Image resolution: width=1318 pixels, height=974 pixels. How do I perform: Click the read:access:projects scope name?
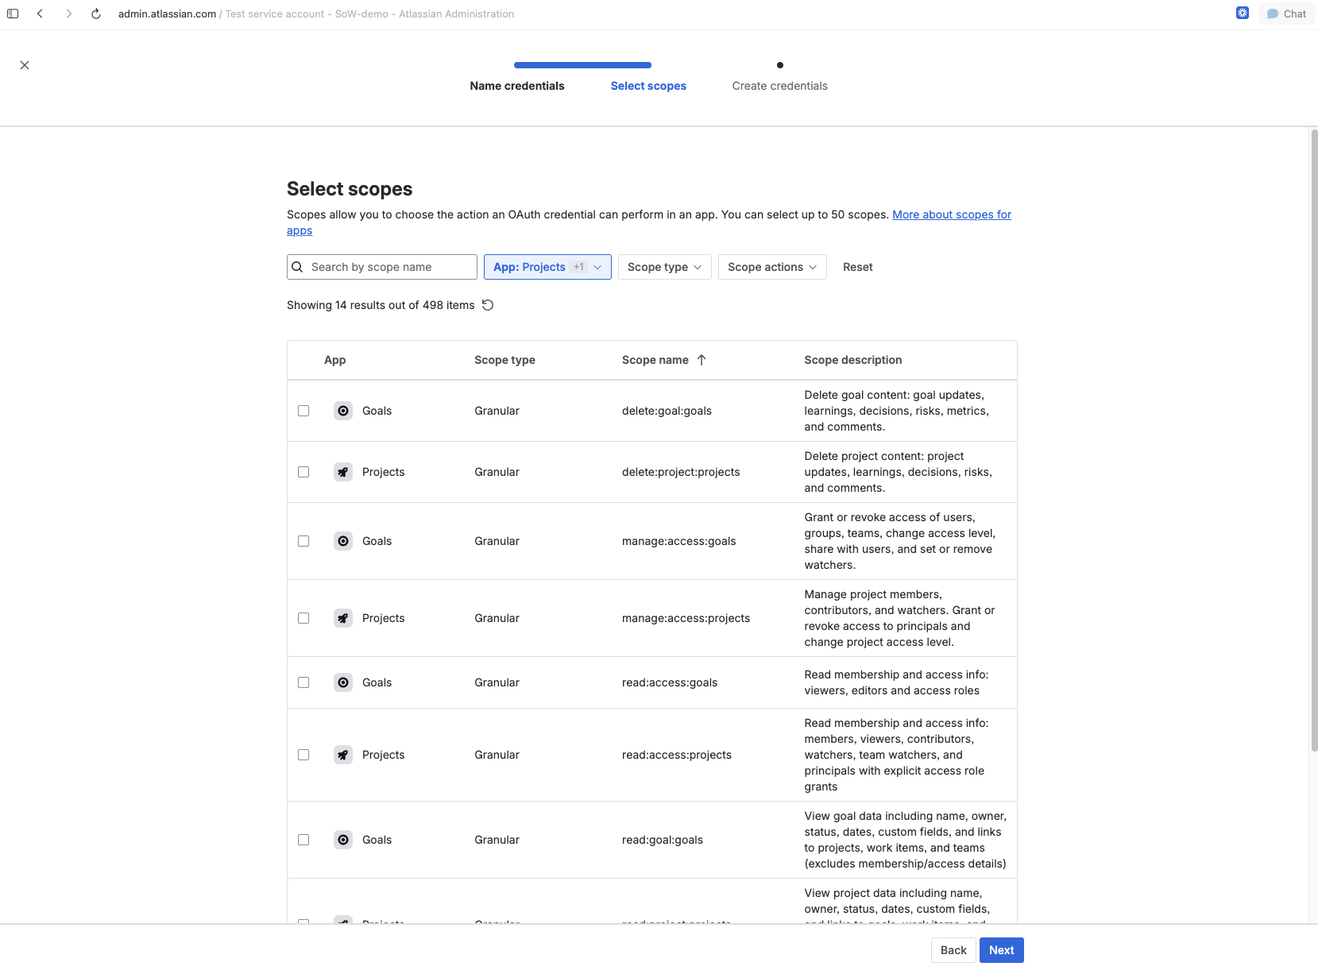(x=677, y=755)
